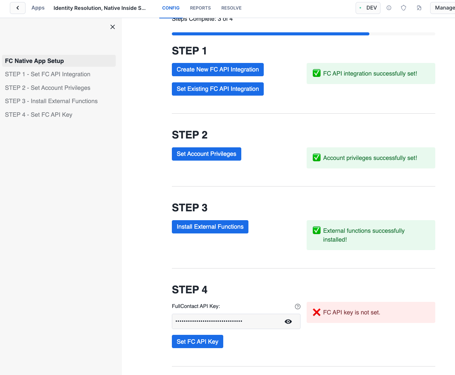This screenshot has width=455, height=375.
Task: Open the help icon beside FullContact API Key
Action: click(297, 306)
